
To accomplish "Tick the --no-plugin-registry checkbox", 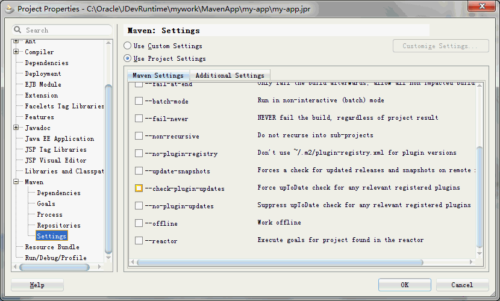I will pos(139,154).
